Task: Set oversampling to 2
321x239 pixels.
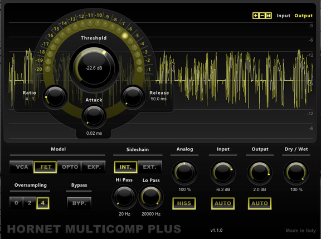Action: point(30,203)
